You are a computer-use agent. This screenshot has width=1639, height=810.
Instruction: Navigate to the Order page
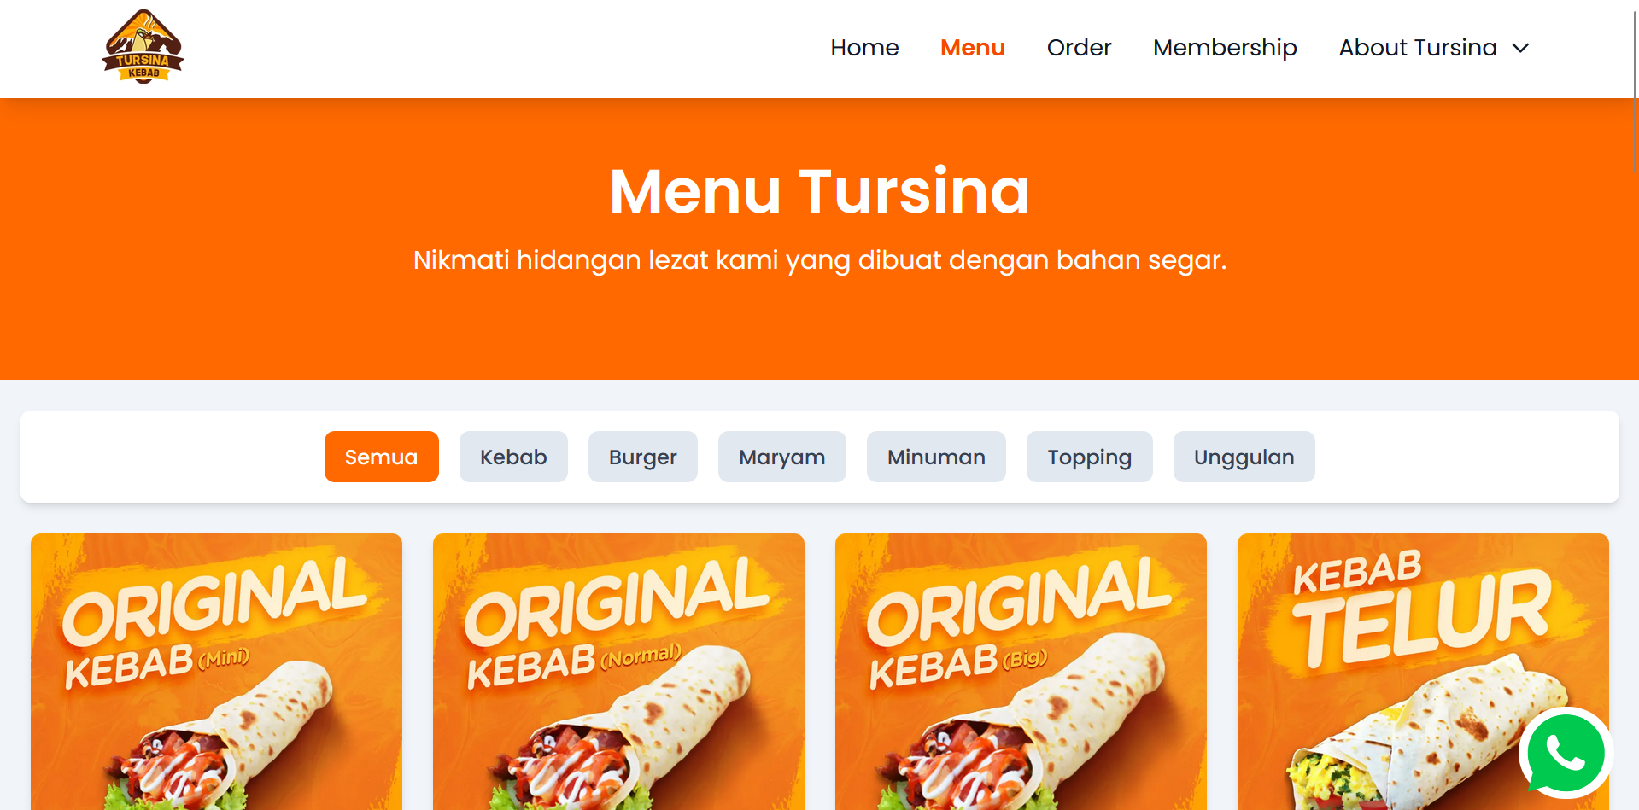click(1079, 48)
